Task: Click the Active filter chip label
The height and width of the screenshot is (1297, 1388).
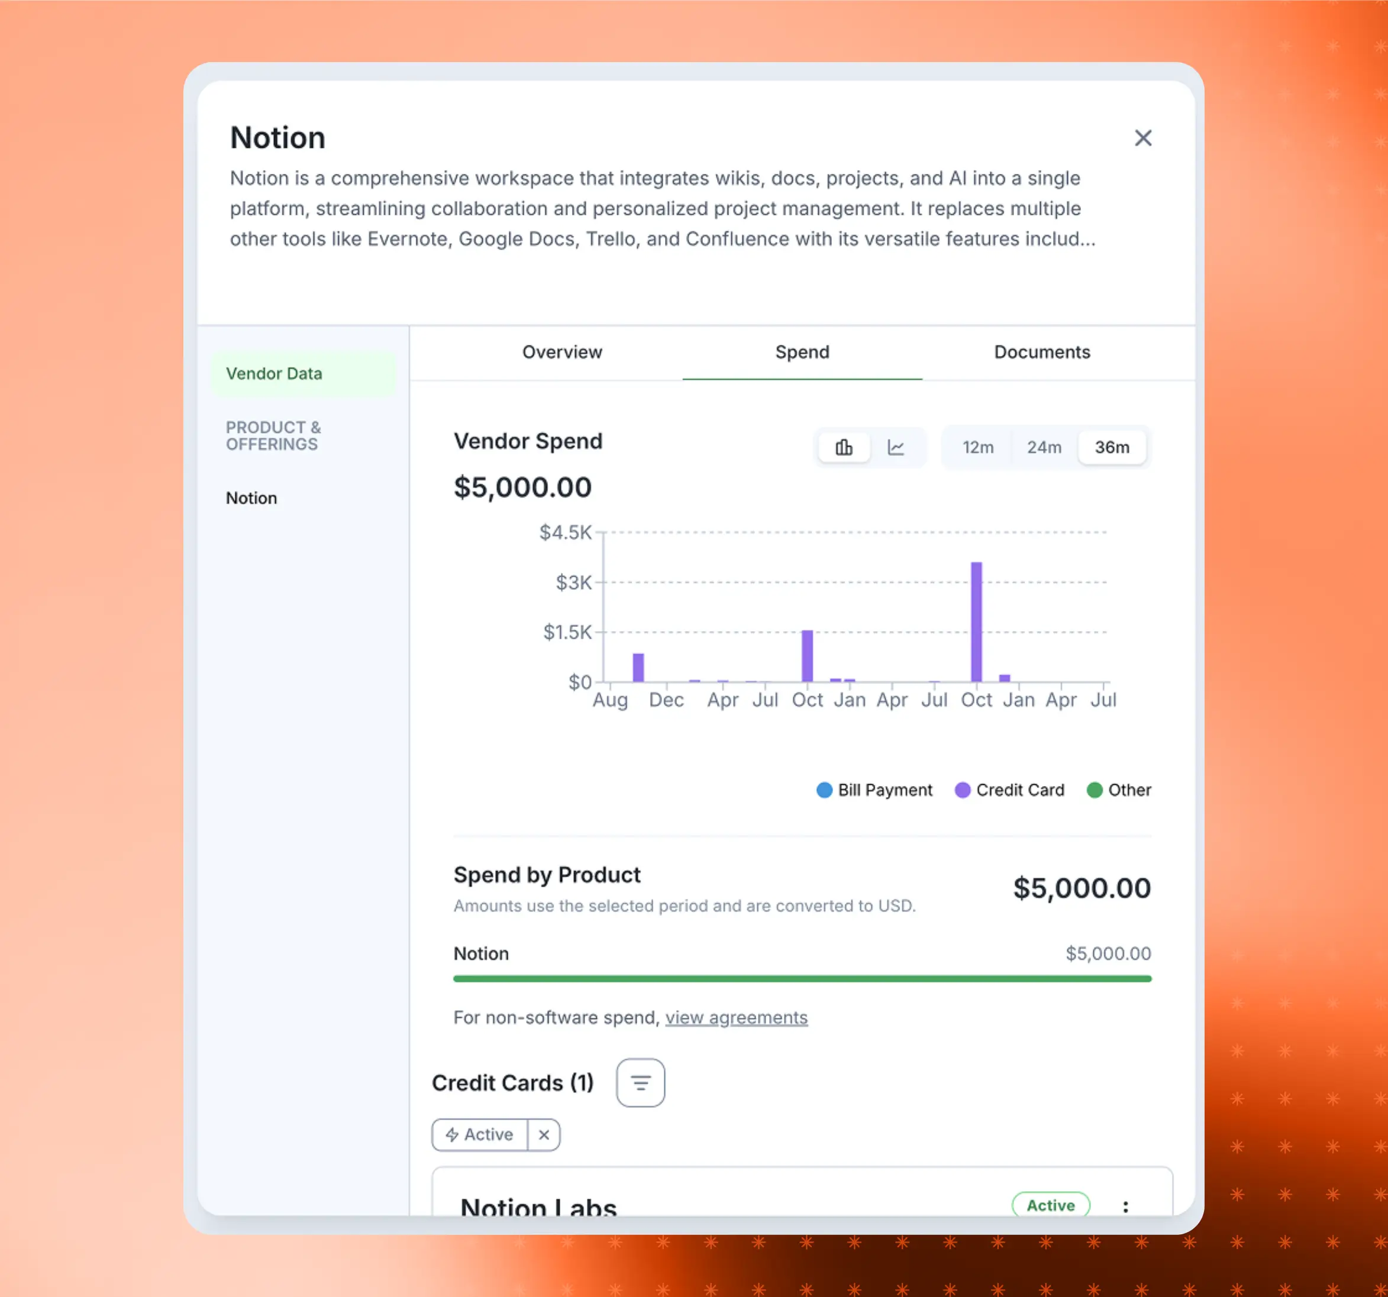Action: (x=480, y=1134)
